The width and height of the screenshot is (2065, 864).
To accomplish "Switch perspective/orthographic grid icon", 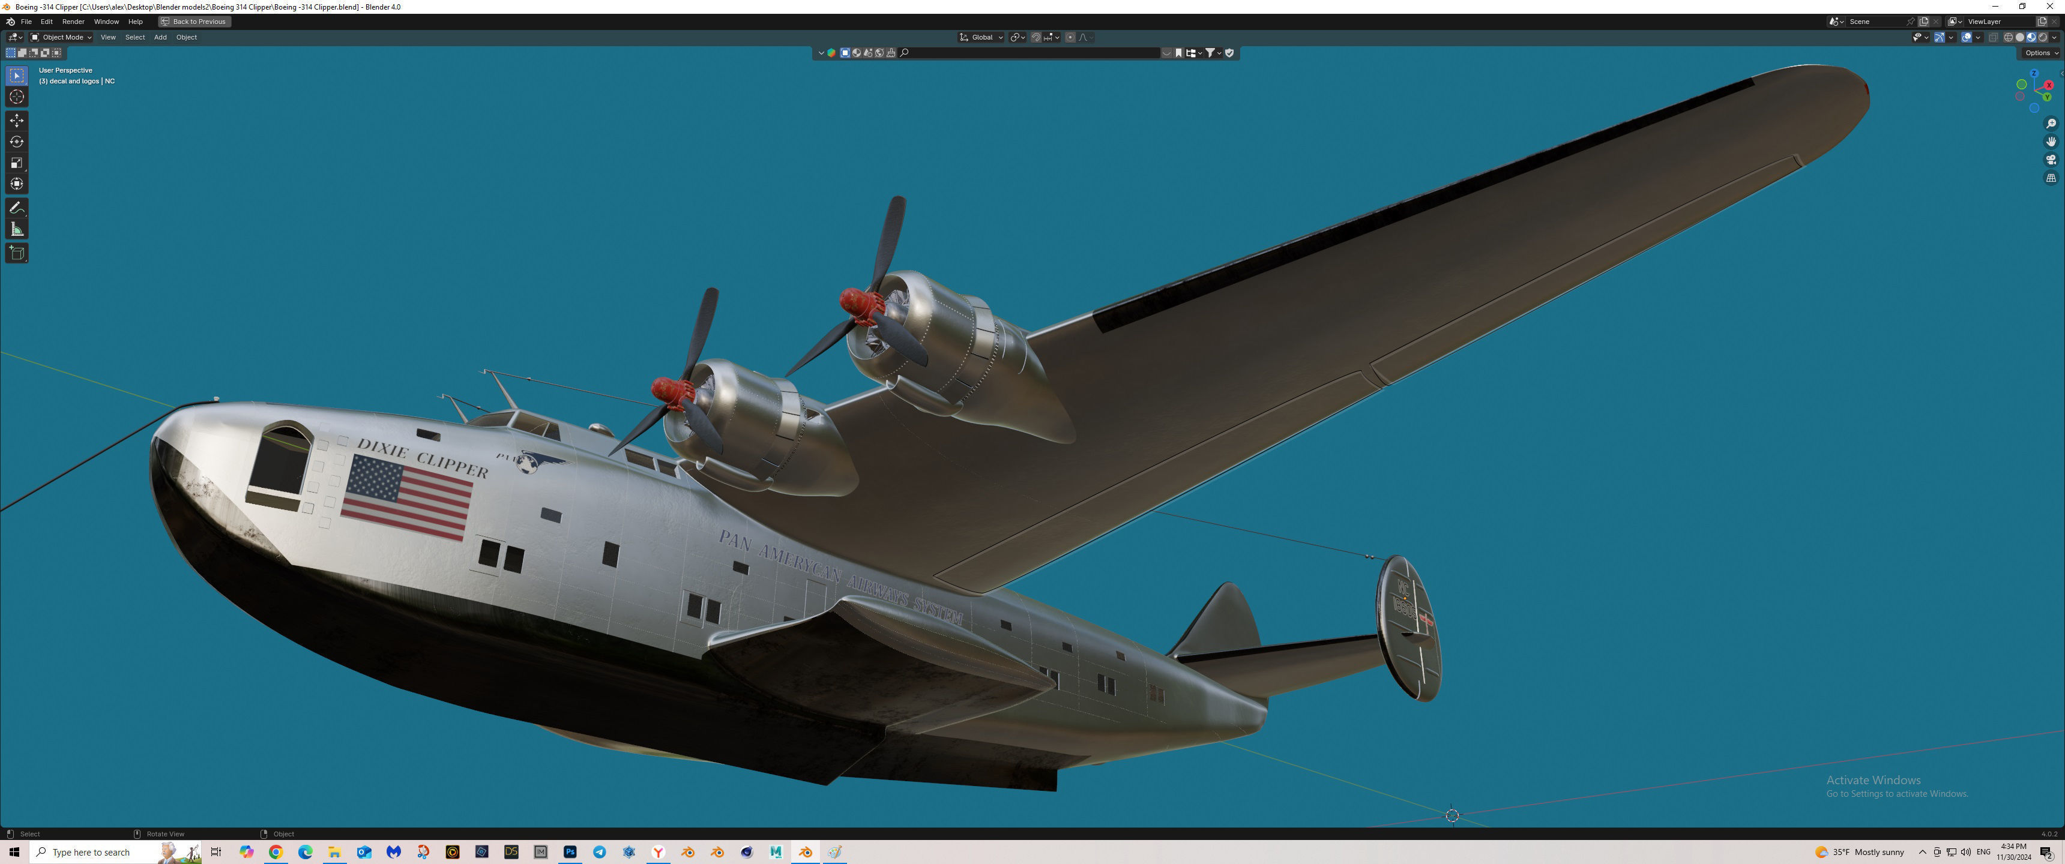I will (x=2051, y=178).
